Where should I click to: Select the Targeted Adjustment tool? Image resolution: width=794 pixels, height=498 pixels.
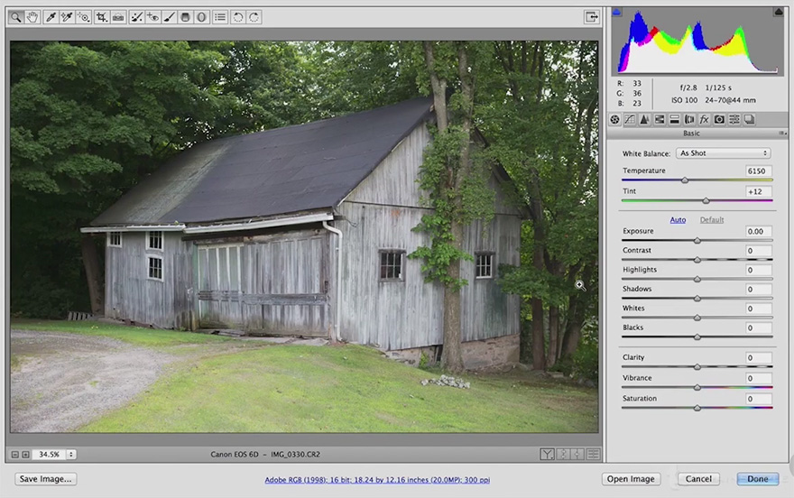84,17
